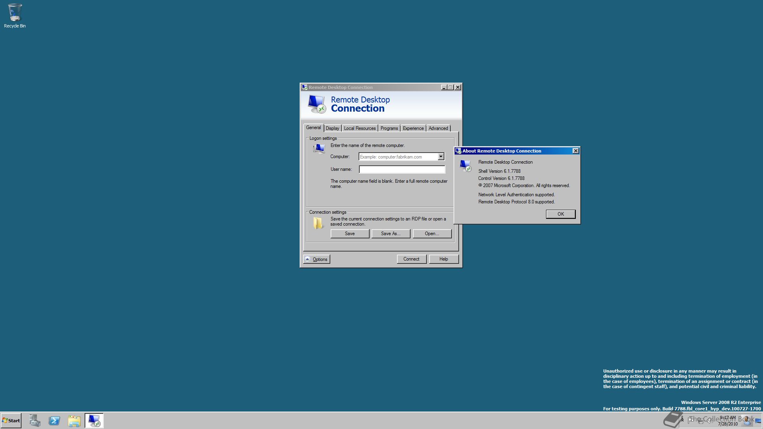Viewport: 763px width, 429px height.
Task: Click 'Remote Desktop Protocol 8.0 supported.' text
Action: pos(516,202)
